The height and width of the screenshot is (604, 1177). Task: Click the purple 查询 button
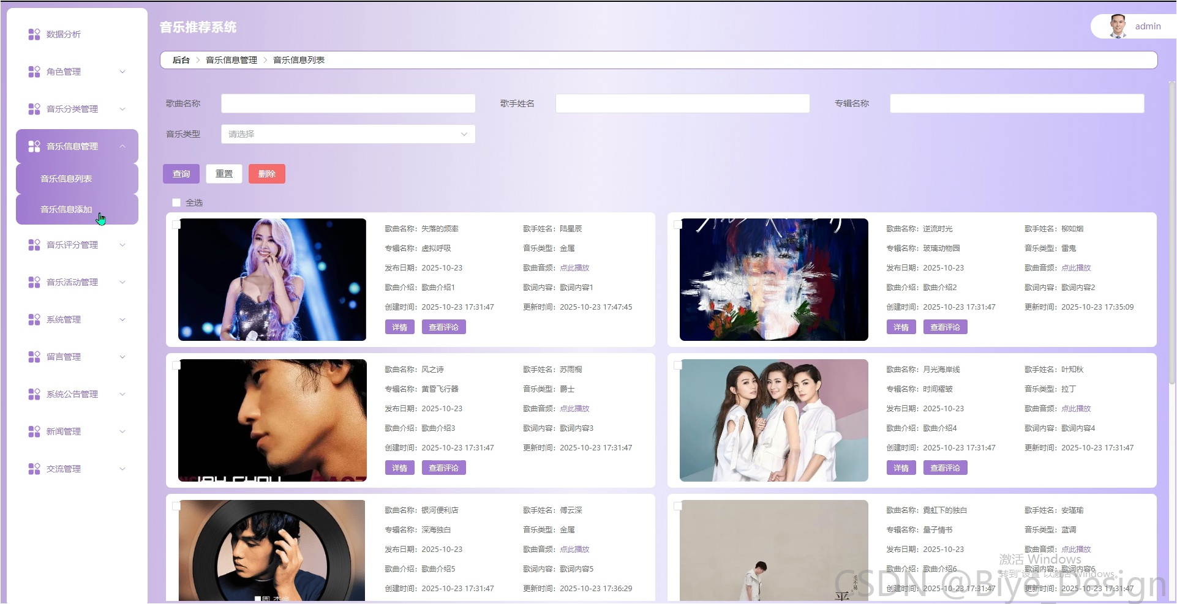point(181,174)
